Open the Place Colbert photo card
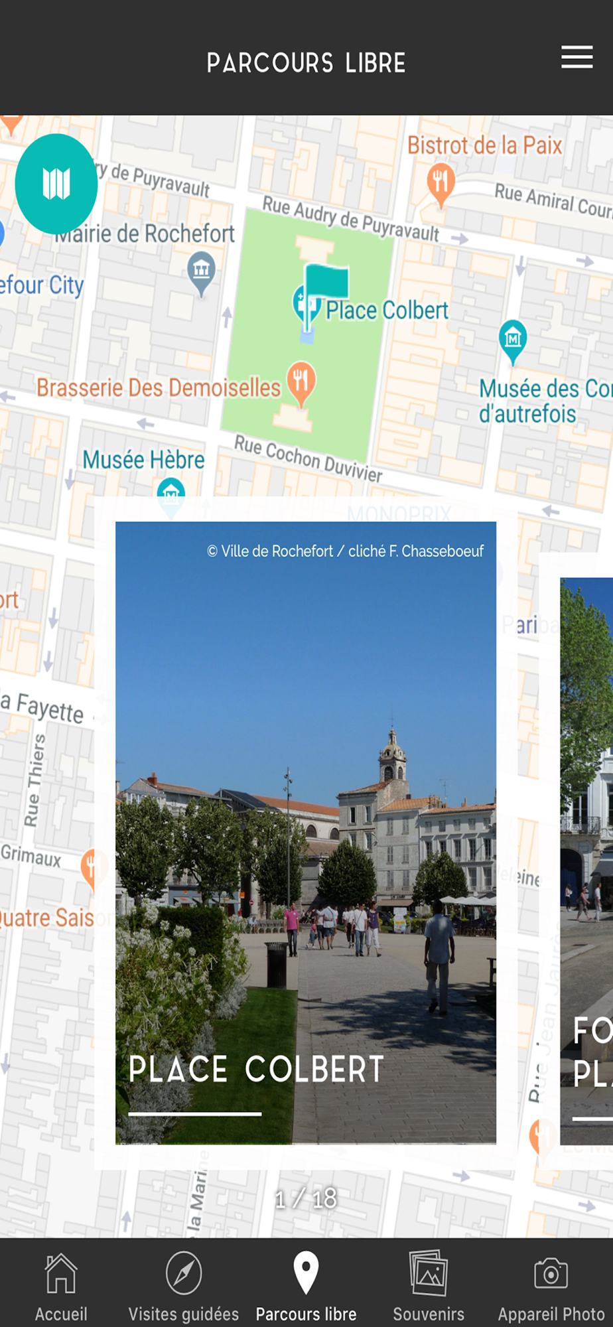Screen dimensions: 613x1327 [x=306, y=833]
